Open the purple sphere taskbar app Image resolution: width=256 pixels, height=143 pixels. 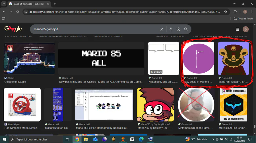(x=104, y=139)
